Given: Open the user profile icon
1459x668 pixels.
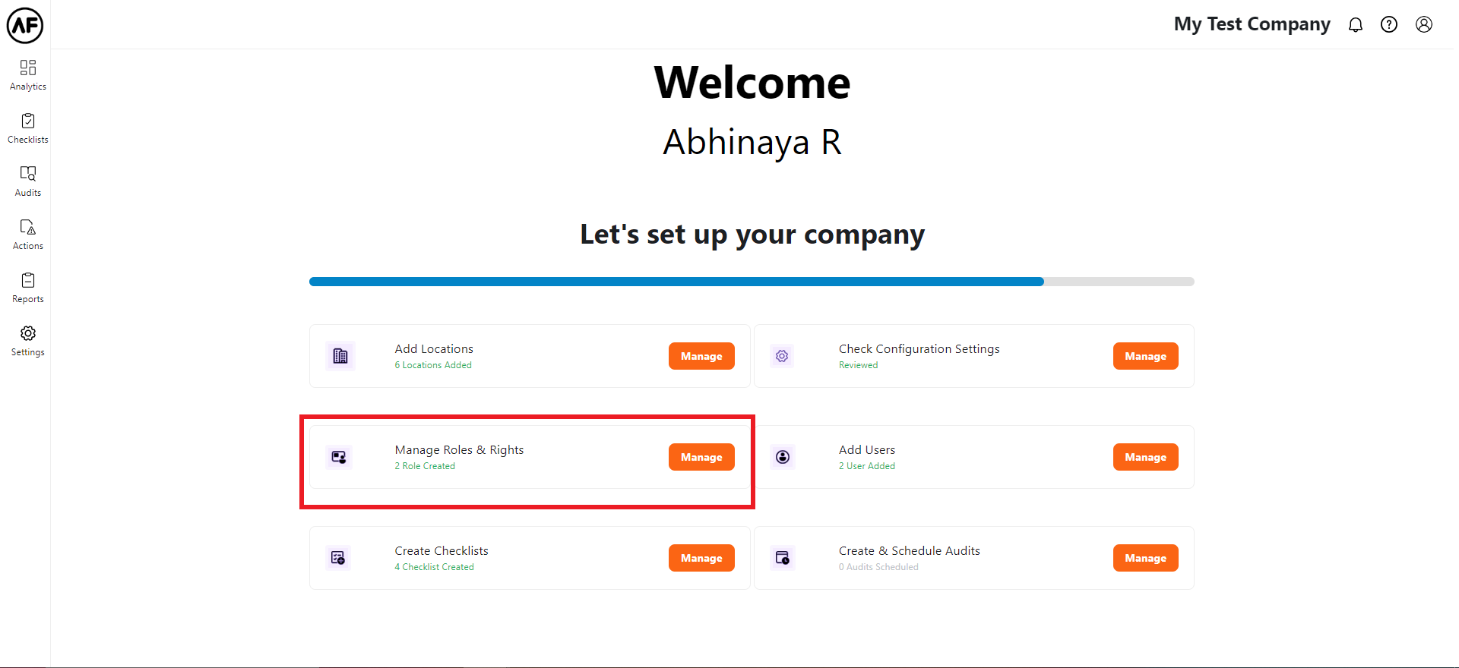Looking at the screenshot, I should (1424, 25).
